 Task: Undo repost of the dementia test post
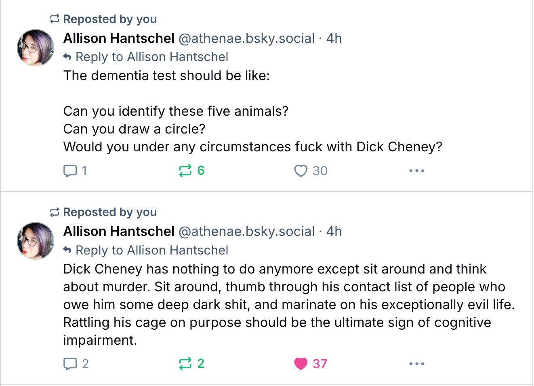(x=185, y=171)
